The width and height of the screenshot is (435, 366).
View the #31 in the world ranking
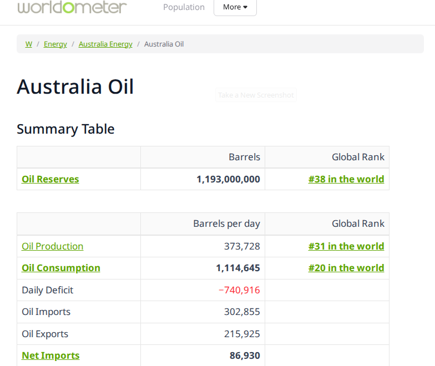(346, 246)
